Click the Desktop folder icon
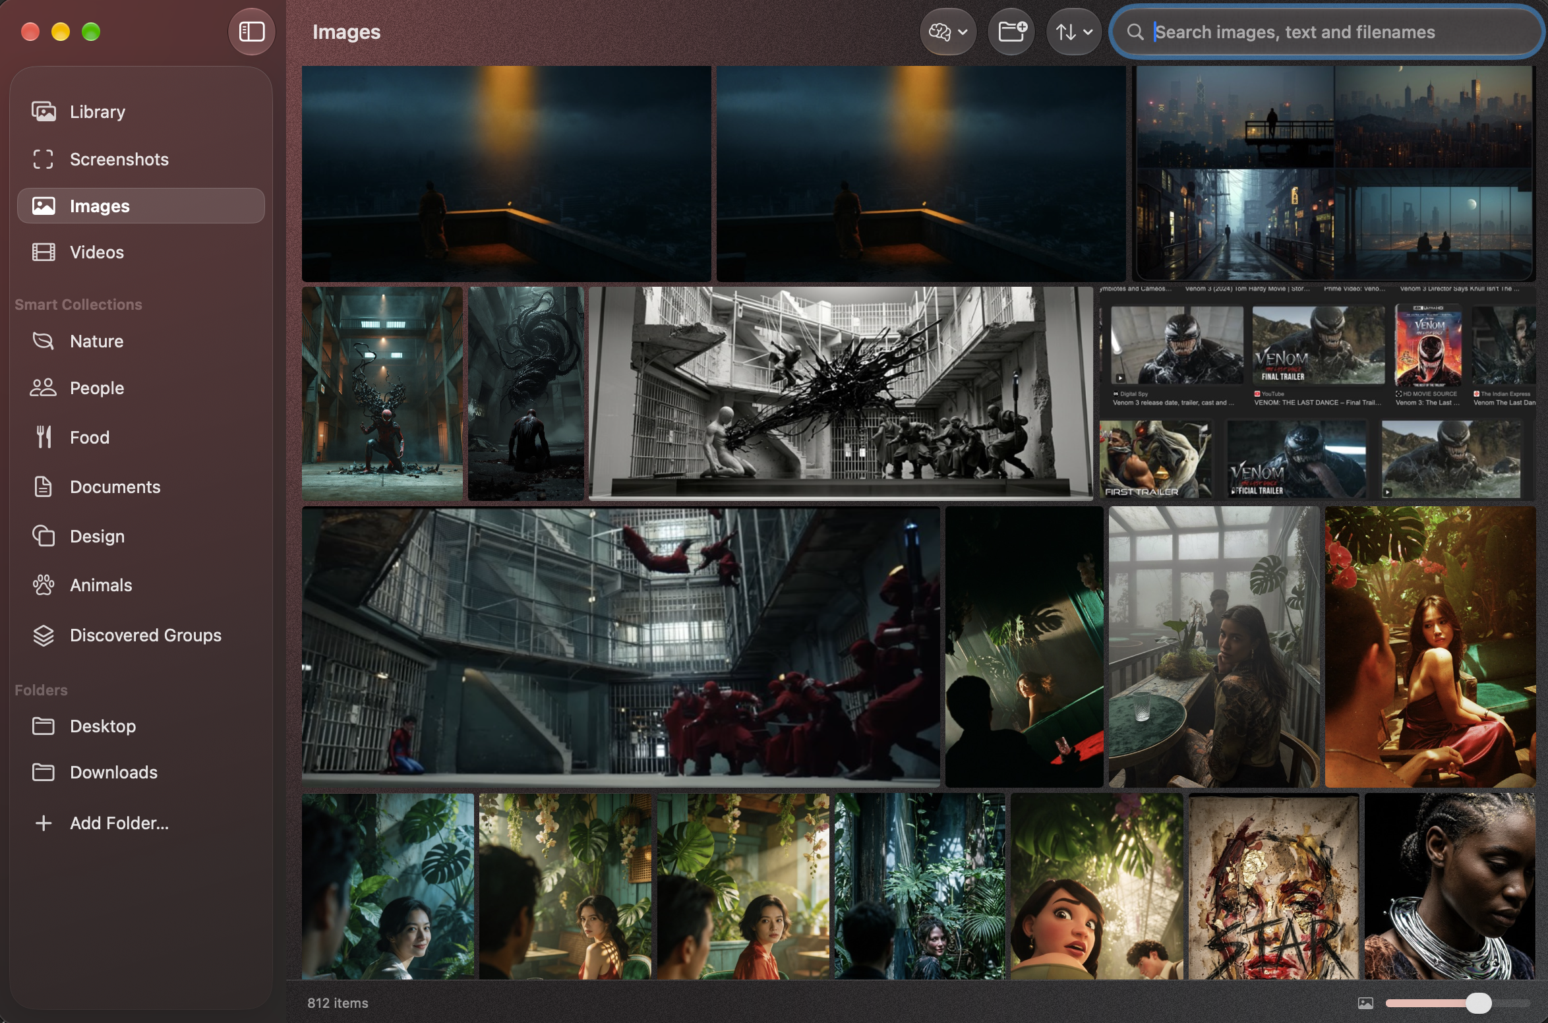The image size is (1548, 1023). click(44, 726)
